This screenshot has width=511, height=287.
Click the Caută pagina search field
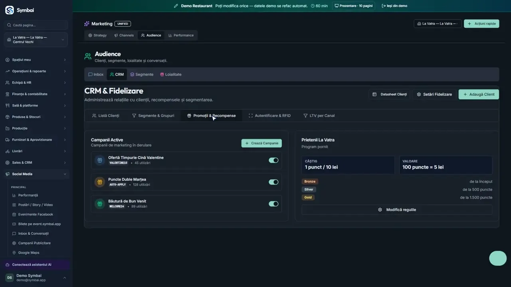pos(36,25)
